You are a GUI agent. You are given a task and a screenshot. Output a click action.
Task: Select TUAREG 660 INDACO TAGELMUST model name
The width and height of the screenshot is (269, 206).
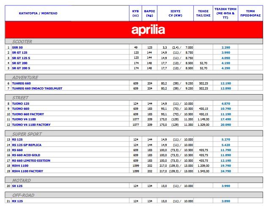[x=37, y=89]
